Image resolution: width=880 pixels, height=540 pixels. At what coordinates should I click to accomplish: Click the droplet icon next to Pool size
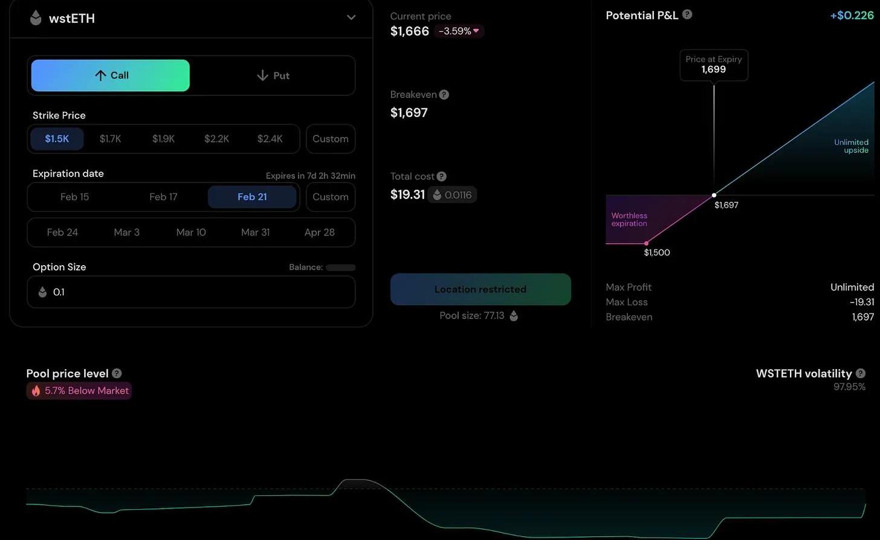tap(514, 315)
